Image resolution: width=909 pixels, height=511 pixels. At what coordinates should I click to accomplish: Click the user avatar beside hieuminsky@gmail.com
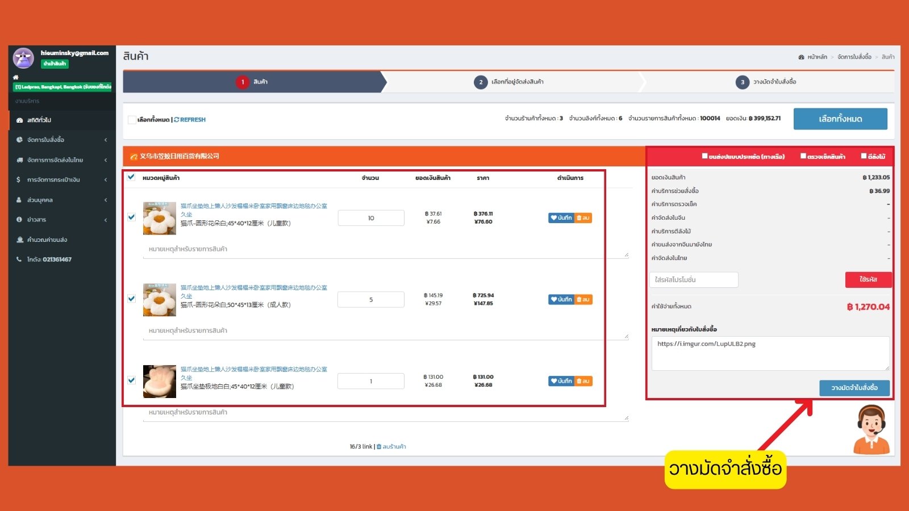coord(23,58)
